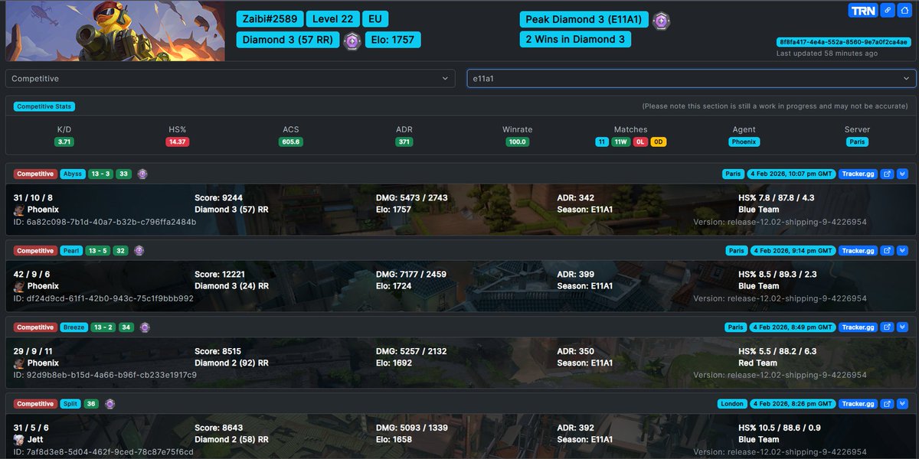Viewport: 919px width, 459px height.
Task: Click the player card banner image
Action: (116, 31)
